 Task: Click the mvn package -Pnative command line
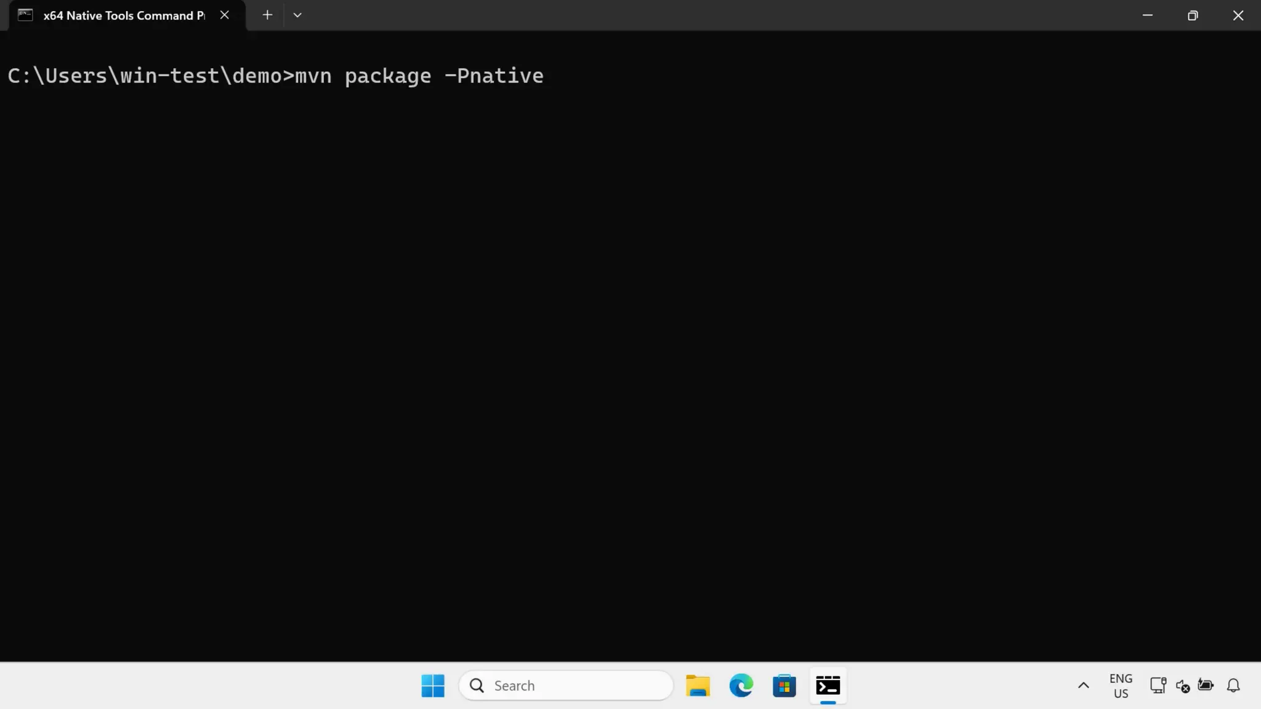(x=419, y=76)
